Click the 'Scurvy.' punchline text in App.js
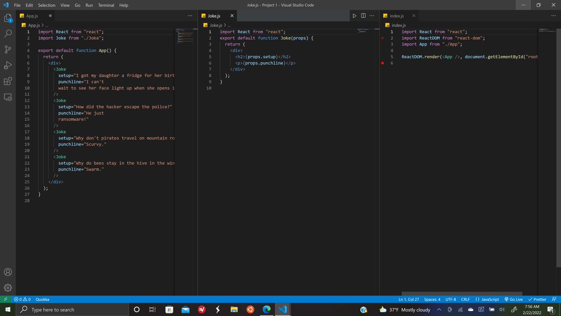Image resolution: width=561 pixels, height=316 pixels. tap(95, 145)
